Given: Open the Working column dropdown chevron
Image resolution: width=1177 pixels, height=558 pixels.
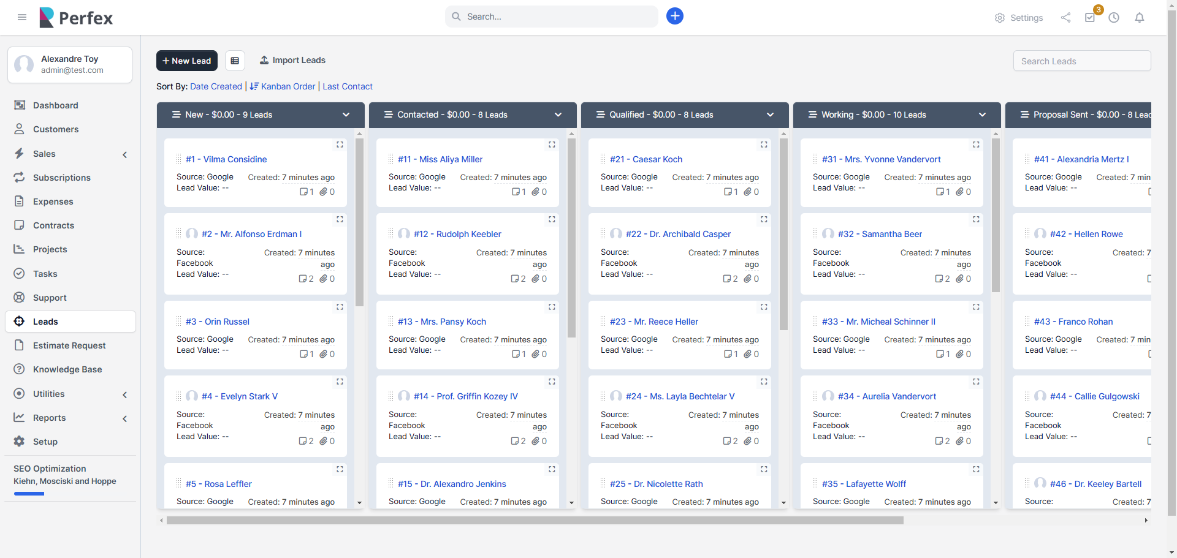Looking at the screenshot, I should 982,115.
